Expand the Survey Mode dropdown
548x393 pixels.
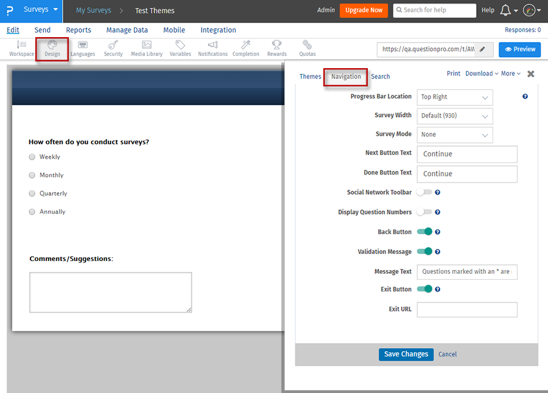[x=455, y=134]
